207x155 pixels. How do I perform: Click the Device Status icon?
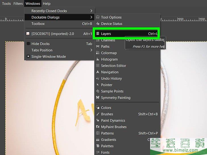(x=98, y=24)
